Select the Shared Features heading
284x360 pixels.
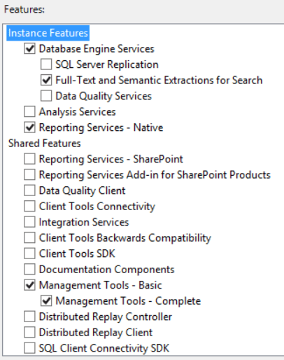tap(45, 143)
